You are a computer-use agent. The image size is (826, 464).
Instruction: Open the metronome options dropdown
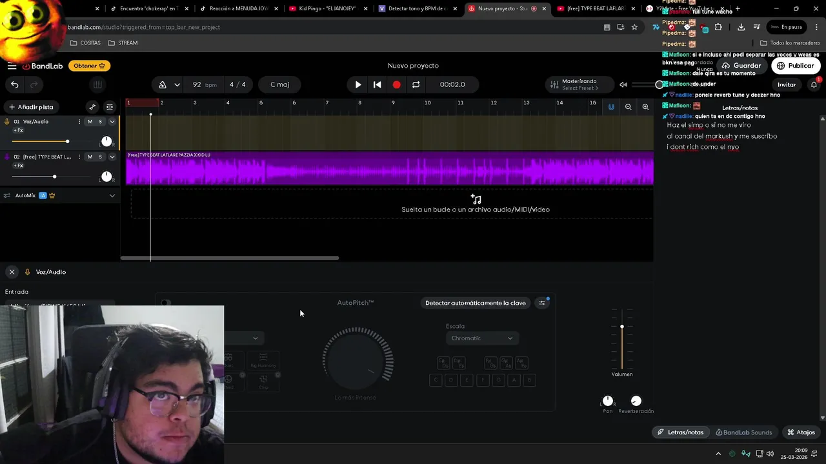pos(177,84)
